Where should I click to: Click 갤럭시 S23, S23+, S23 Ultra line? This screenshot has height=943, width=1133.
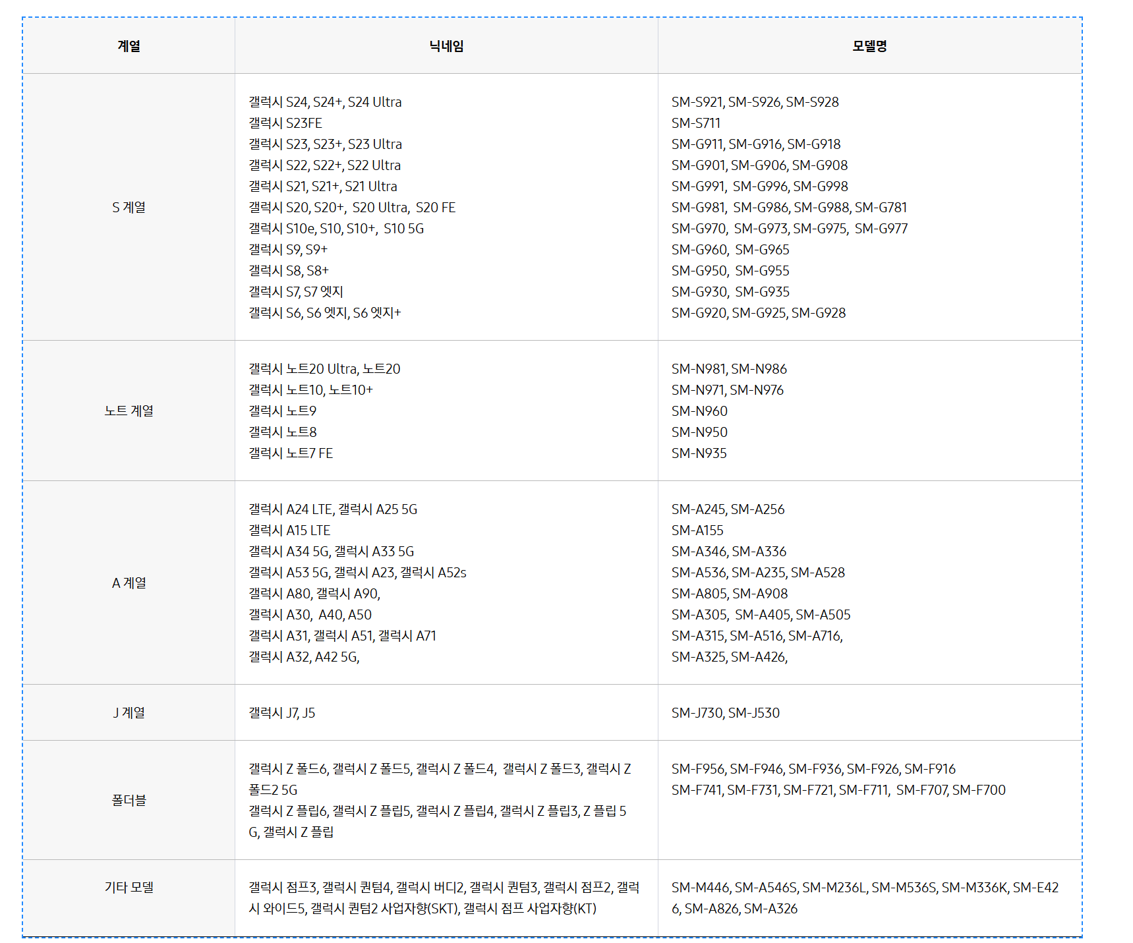coord(325,144)
